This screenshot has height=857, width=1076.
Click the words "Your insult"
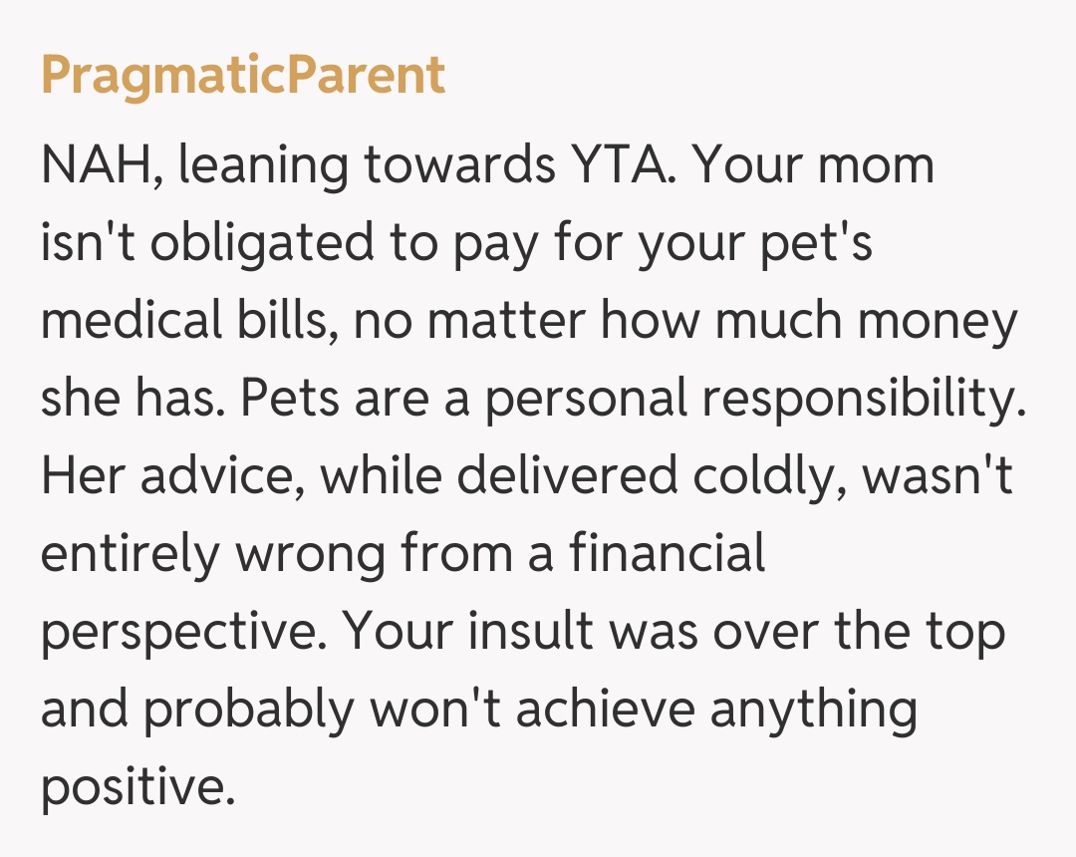point(473,633)
